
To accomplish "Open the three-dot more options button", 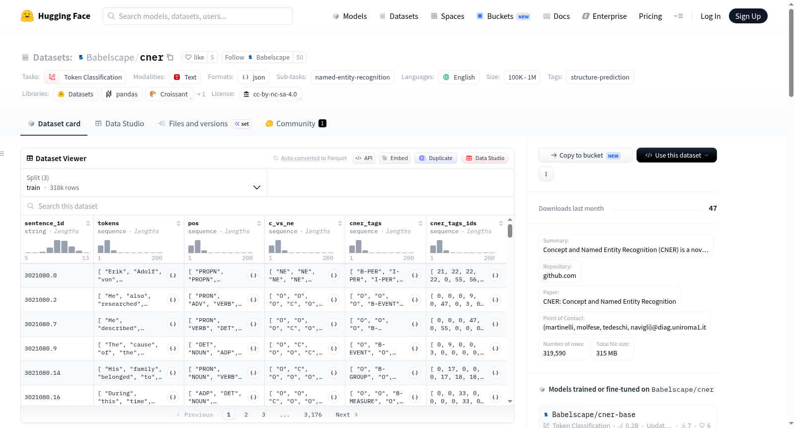I will pyautogui.click(x=546, y=174).
